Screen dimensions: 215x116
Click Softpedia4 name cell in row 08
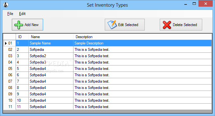click(x=51, y=88)
